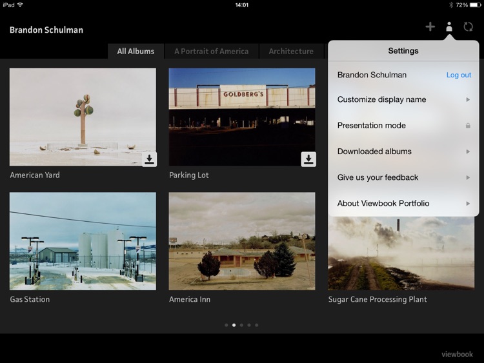Click the Settings popover title
The height and width of the screenshot is (363, 484).
(403, 51)
